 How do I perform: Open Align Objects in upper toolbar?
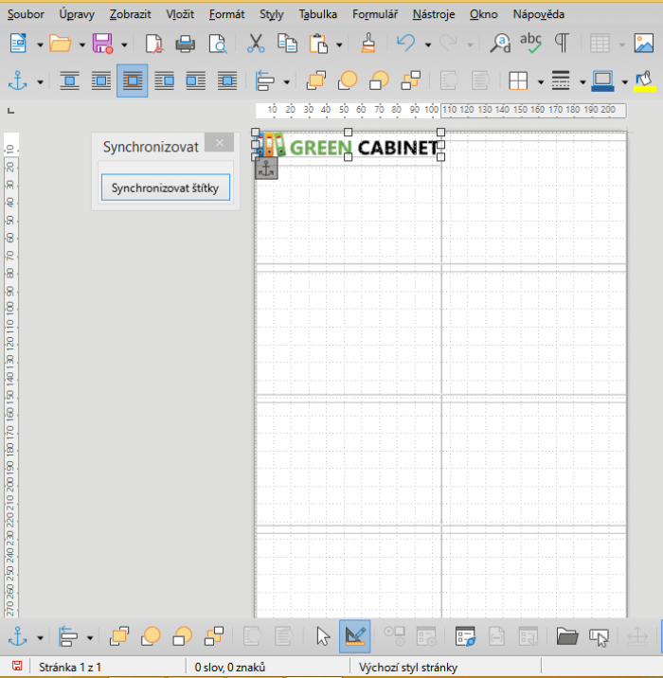(x=264, y=80)
